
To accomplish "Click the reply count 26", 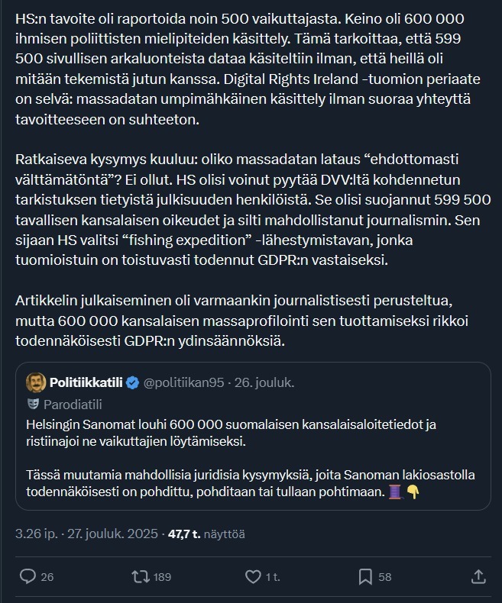I will [x=47, y=577].
